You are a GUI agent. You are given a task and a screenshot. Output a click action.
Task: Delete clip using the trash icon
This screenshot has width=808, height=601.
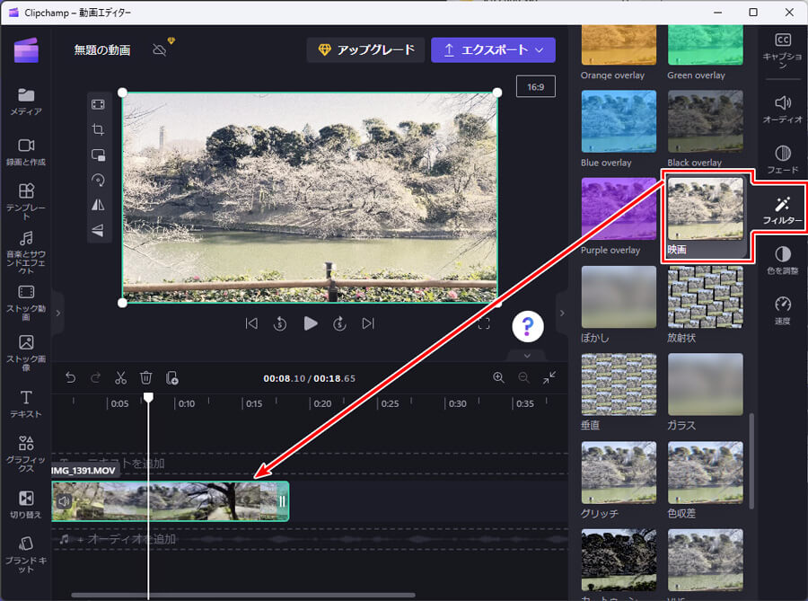coord(146,378)
